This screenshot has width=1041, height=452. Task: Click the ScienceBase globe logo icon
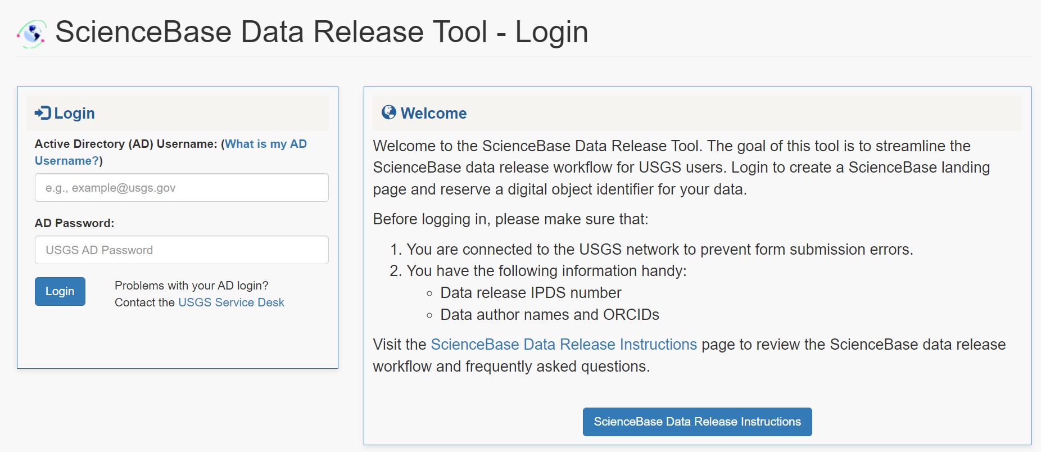[32, 34]
